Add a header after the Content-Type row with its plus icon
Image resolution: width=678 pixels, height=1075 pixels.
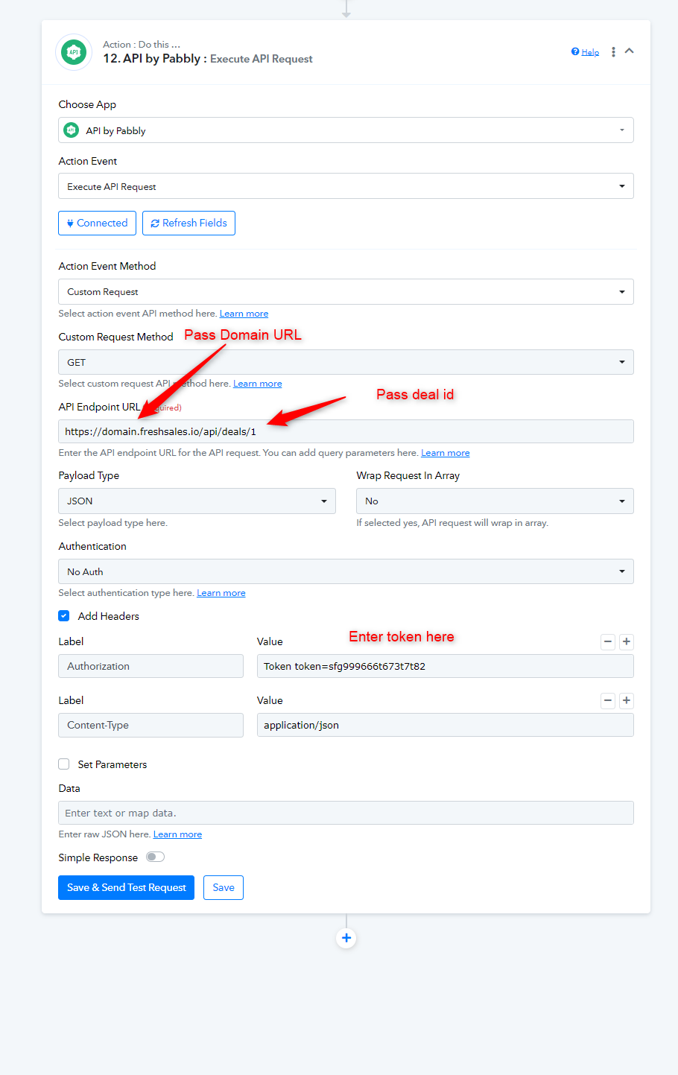tap(627, 700)
